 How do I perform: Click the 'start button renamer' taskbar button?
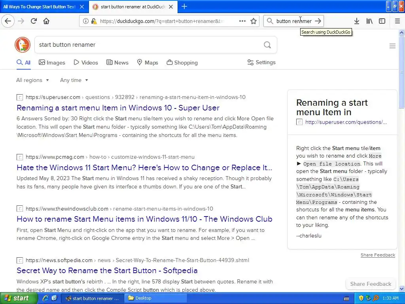[93, 298]
